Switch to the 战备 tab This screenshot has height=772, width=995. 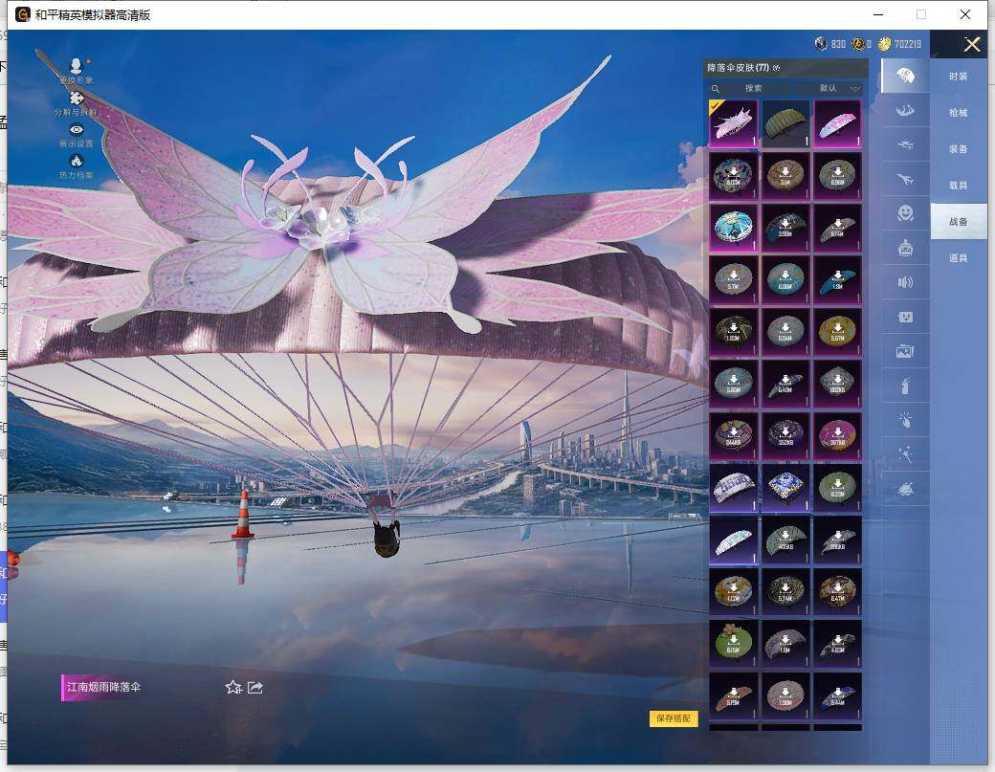[959, 221]
